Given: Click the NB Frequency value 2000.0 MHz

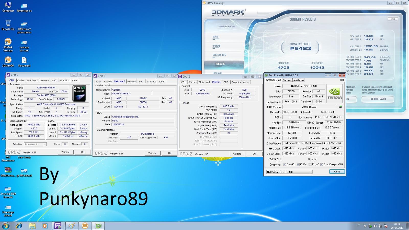Looking at the screenshot, I should [245, 97].
